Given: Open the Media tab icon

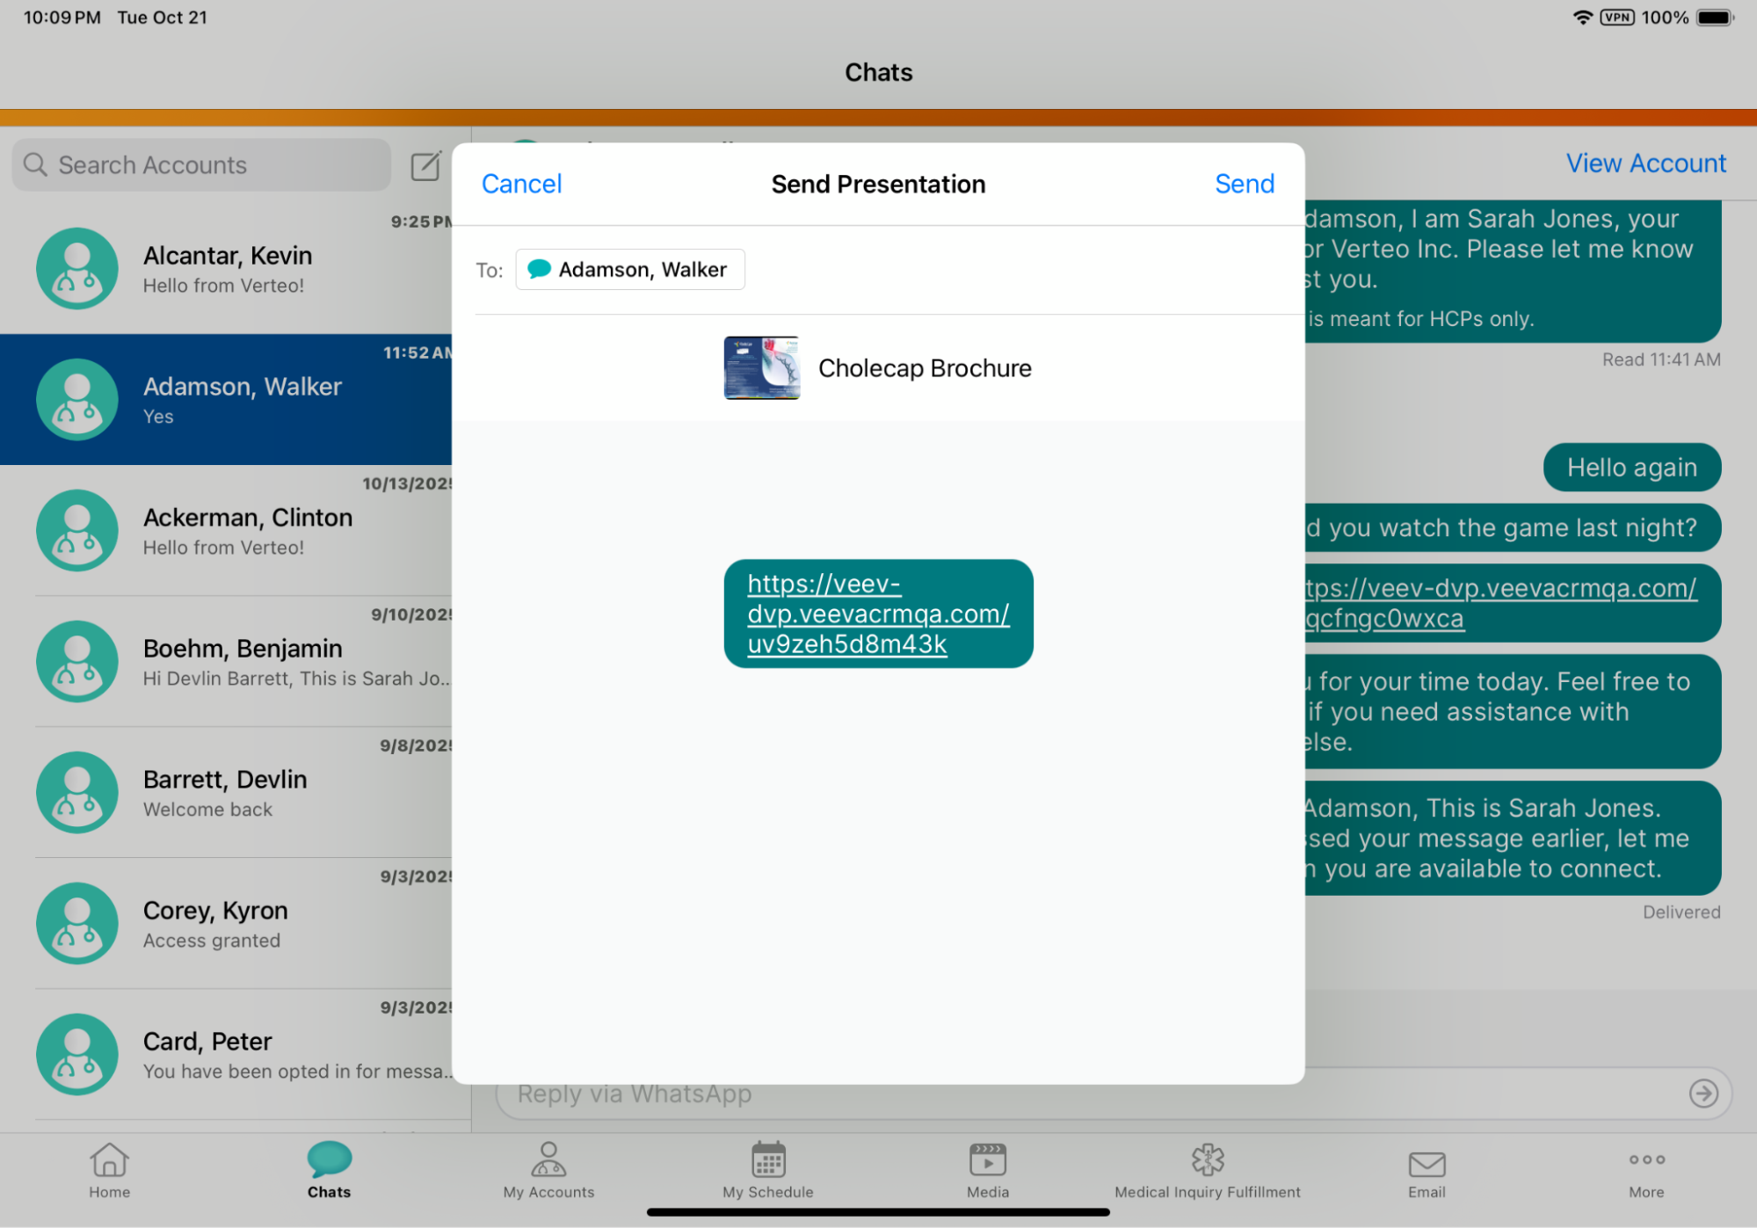Looking at the screenshot, I should point(987,1169).
